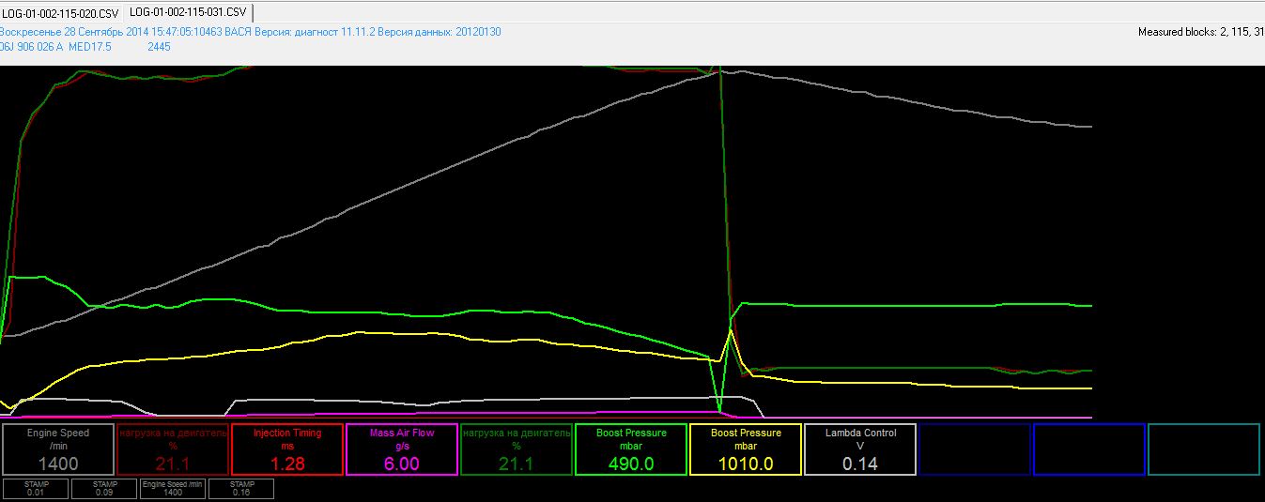Switch to the LOG-01-002-115-020.CSV tab

click(x=60, y=12)
